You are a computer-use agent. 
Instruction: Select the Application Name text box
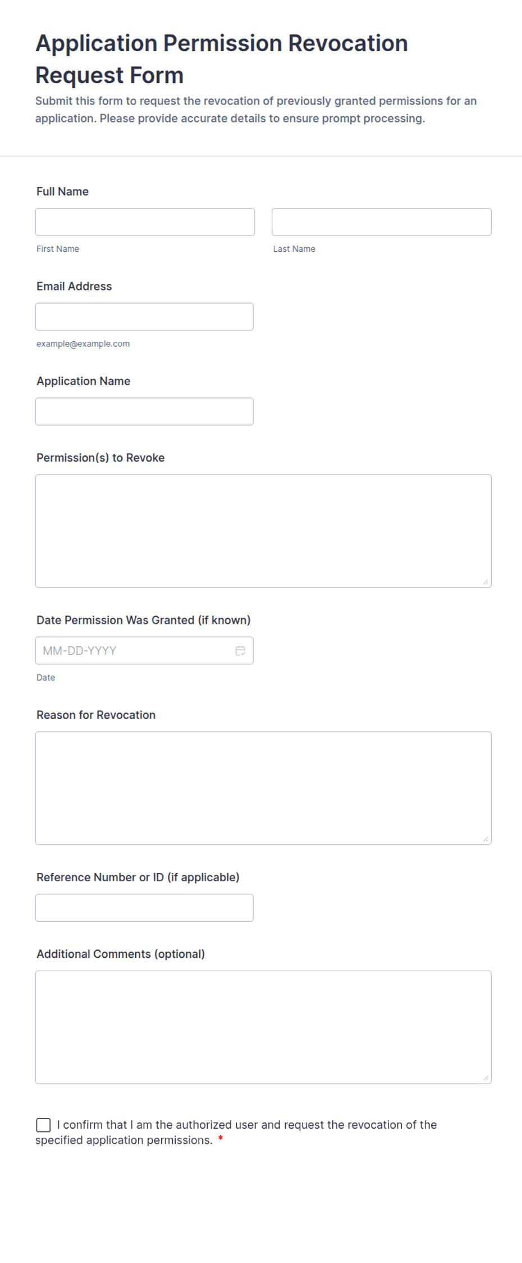point(144,411)
